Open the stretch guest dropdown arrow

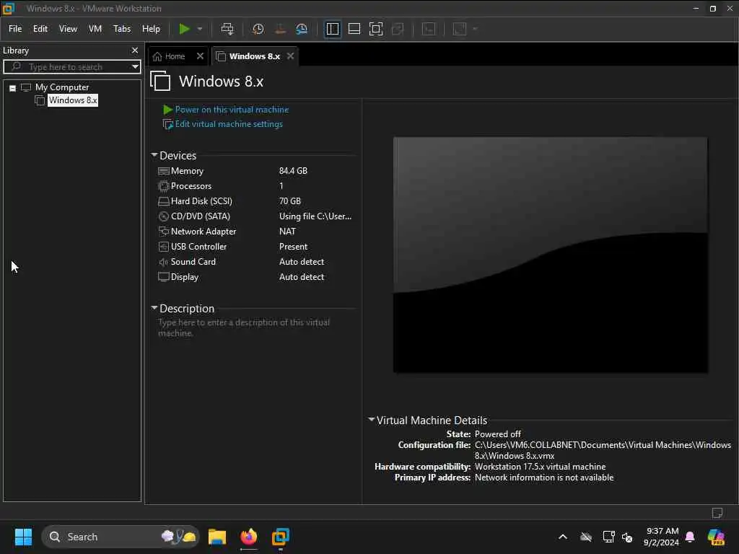click(475, 29)
